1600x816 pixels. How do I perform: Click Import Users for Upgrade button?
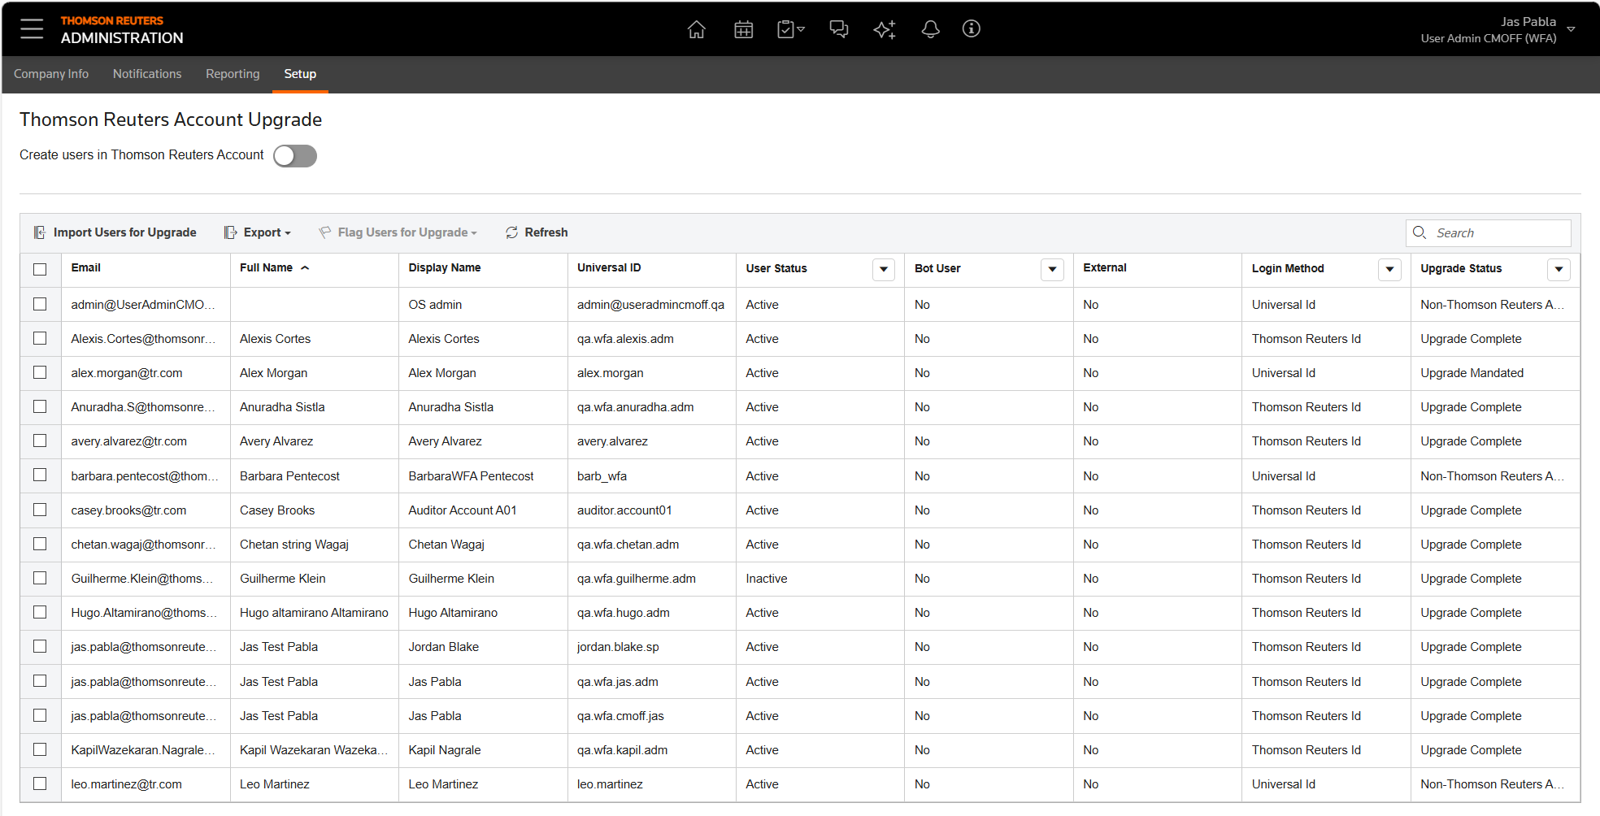(x=115, y=232)
